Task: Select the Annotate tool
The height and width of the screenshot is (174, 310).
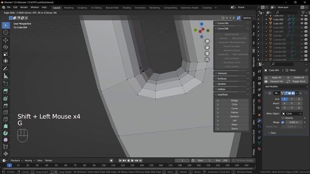Action: (5, 69)
